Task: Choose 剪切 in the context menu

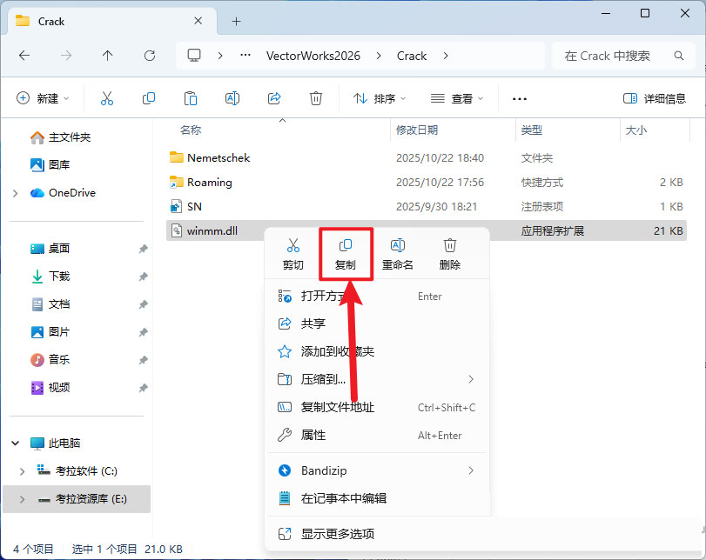Action: coord(293,254)
